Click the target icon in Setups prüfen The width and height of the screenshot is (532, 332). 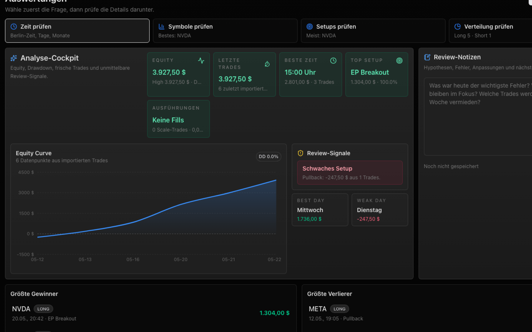(310, 27)
